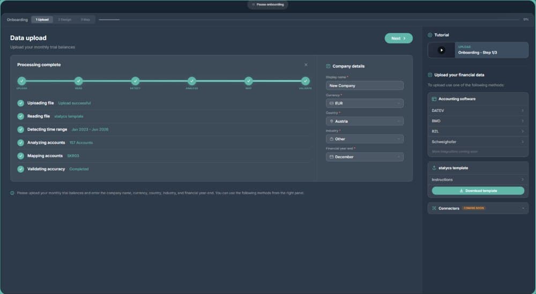The width and height of the screenshot is (536, 294).
Task: Click the Next button
Action: pos(399,38)
